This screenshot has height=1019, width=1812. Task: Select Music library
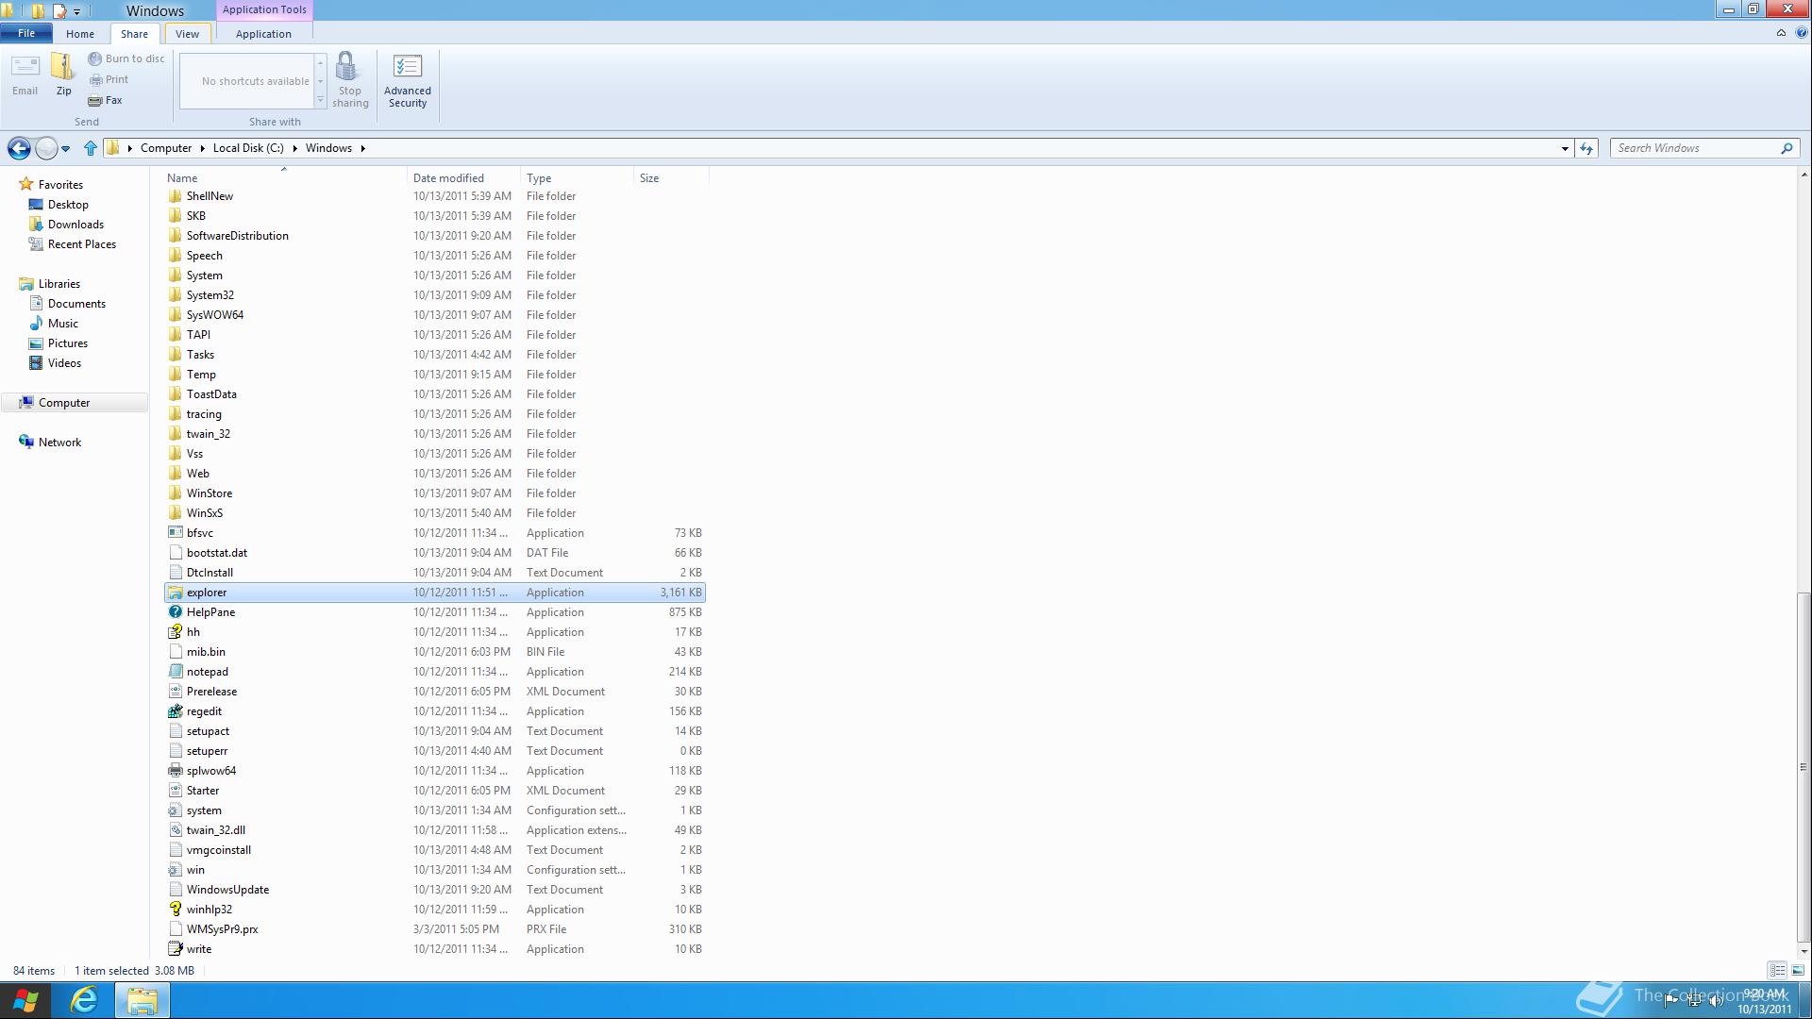[63, 324]
